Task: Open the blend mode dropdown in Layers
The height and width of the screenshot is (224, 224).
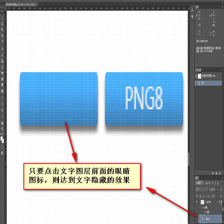Action: (202, 189)
